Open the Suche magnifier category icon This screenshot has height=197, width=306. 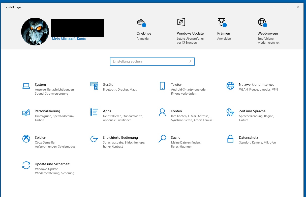(162, 139)
